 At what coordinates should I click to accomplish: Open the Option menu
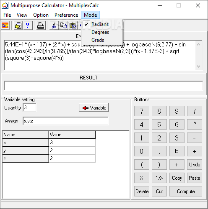pos(41,15)
